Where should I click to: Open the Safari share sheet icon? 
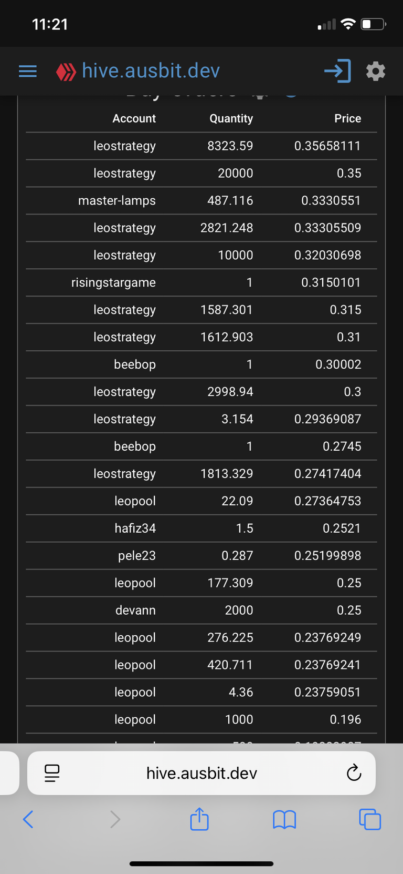199,819
